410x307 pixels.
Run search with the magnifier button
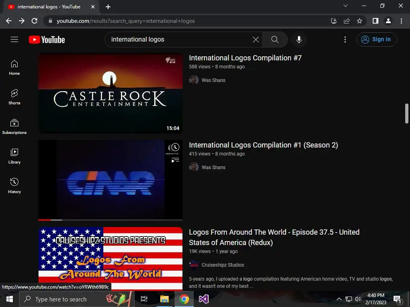pos(275,40)
